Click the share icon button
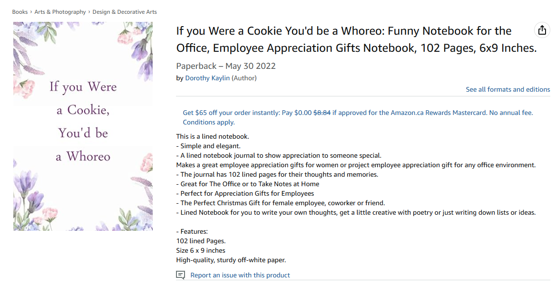The image size is (556, 285). [542, 30]
